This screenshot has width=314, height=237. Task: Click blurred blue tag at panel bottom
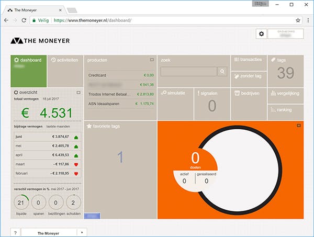click(92, 216)
